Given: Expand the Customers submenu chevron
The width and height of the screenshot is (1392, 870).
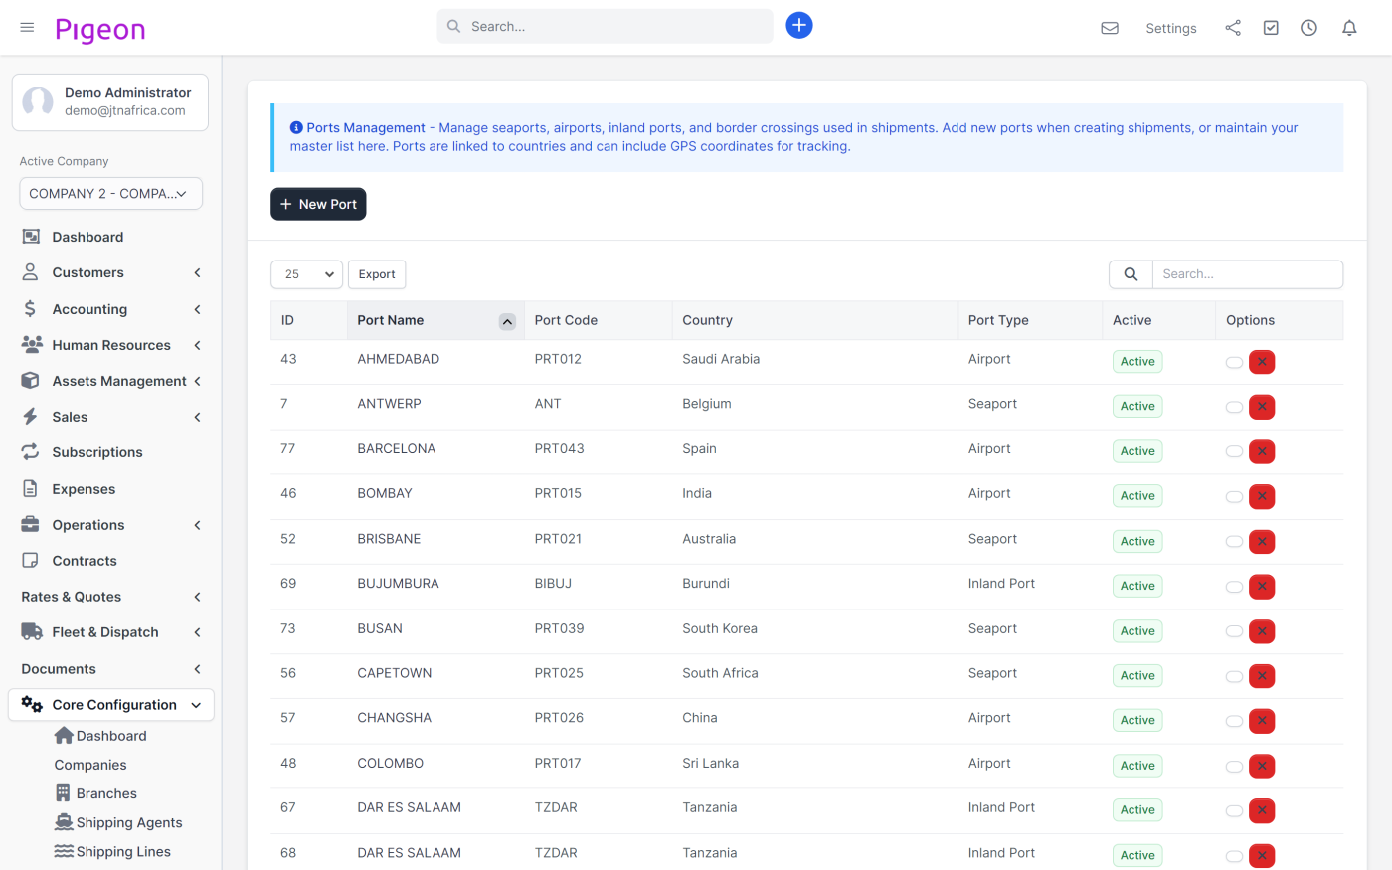Looking at the screenshot, I should 197,272.
